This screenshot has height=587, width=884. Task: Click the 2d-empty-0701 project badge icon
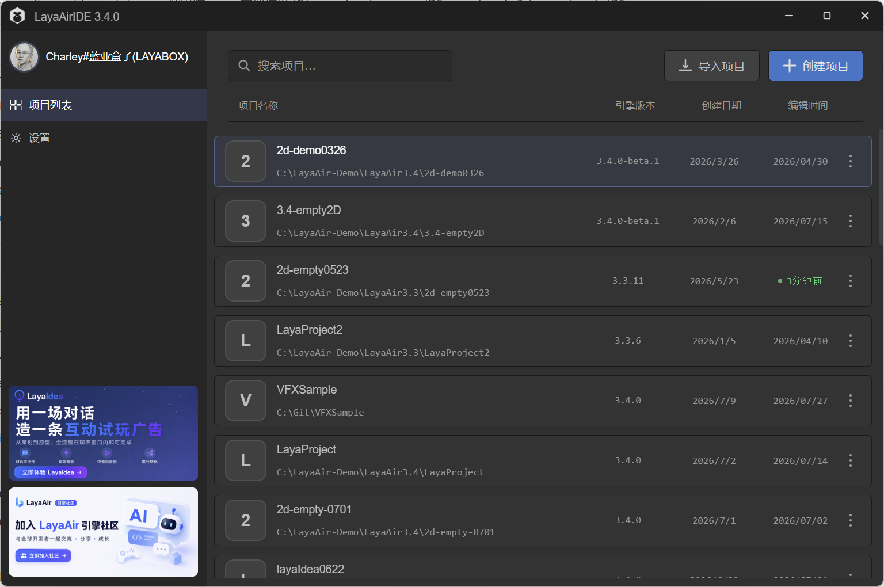point(246,520)
